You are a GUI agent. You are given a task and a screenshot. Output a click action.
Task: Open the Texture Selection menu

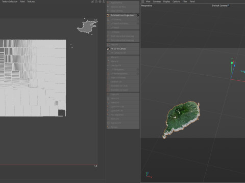point(10,2)
